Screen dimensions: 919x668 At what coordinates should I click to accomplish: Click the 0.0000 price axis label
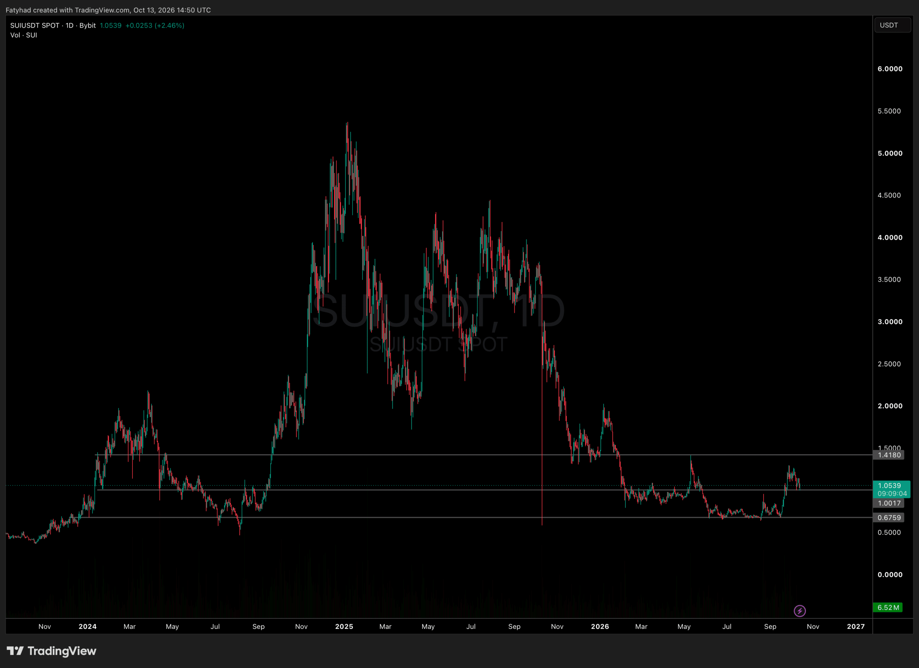coord(890,574)
